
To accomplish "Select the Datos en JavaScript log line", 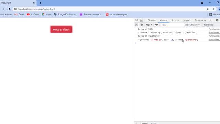I will 149,36.
